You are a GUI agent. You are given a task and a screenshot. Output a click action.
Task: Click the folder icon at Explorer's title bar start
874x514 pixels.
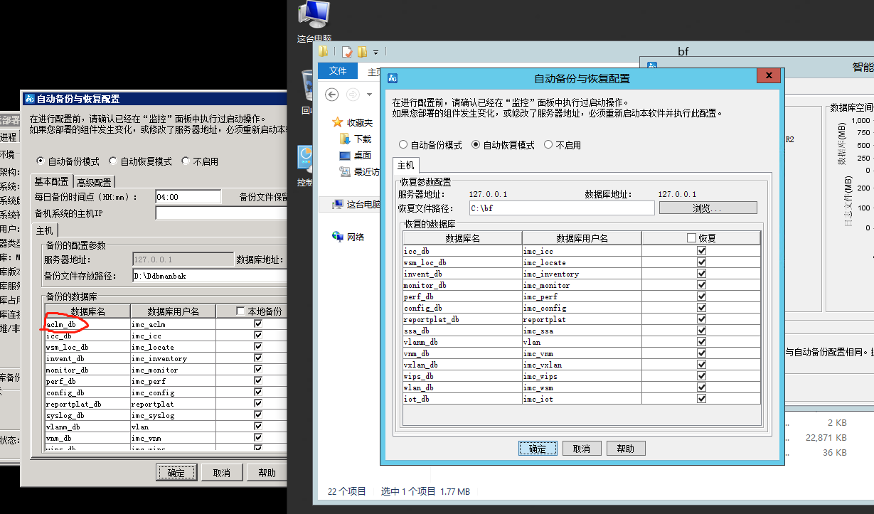pos(324,51)
